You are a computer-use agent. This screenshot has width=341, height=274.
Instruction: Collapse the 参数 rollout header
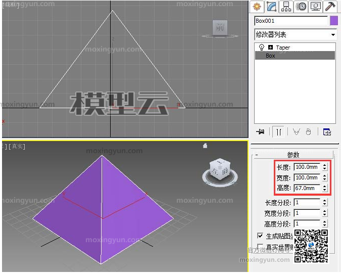pyautogui.click(x=294, y=155)
